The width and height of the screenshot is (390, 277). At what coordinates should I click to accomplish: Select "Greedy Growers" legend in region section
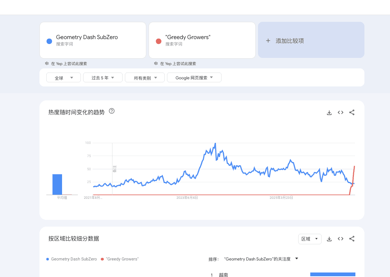(120, 259)
